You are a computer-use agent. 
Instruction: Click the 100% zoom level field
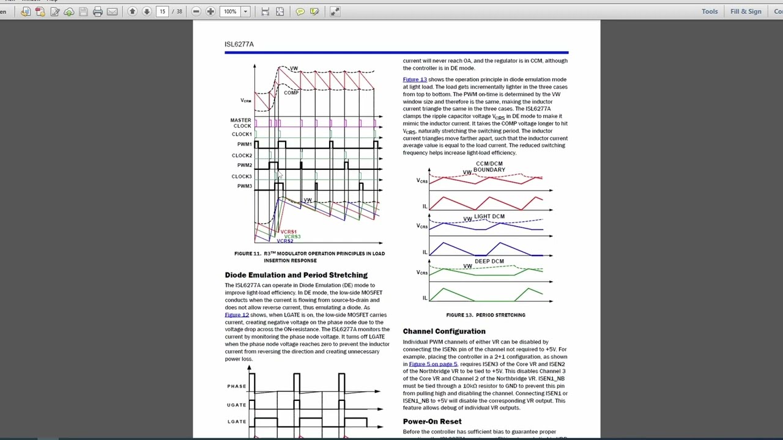(231, 12)
